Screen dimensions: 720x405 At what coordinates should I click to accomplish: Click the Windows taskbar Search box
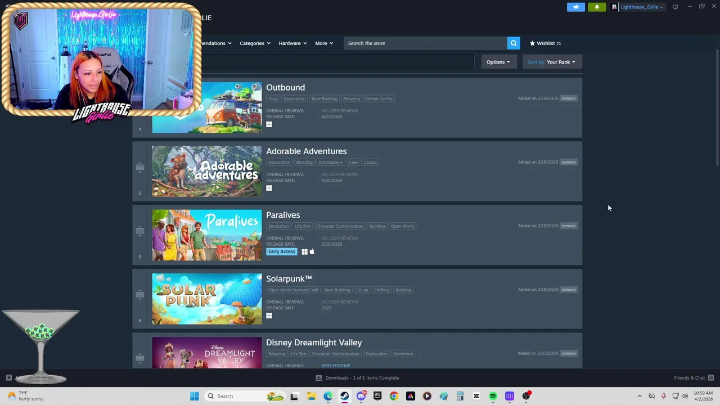pos(244,396)
